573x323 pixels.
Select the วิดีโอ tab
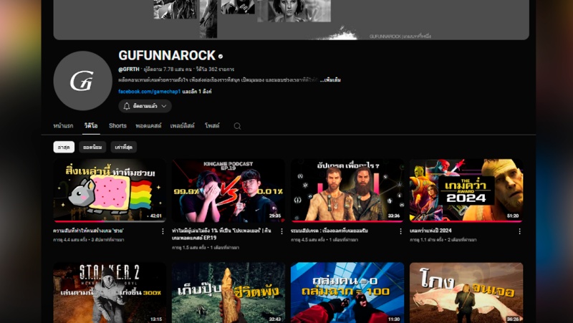[x=91, y=126]
